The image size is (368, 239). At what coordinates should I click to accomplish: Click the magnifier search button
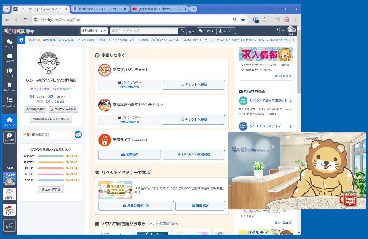point(182,31)
